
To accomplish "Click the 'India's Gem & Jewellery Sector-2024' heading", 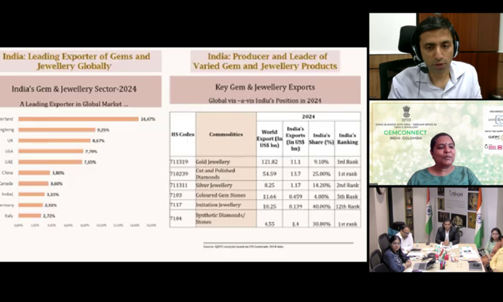I will point(74,89).
